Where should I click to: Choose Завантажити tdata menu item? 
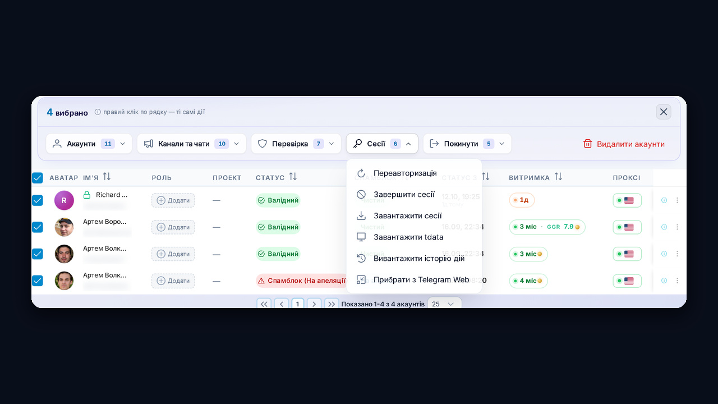(414, 237)
